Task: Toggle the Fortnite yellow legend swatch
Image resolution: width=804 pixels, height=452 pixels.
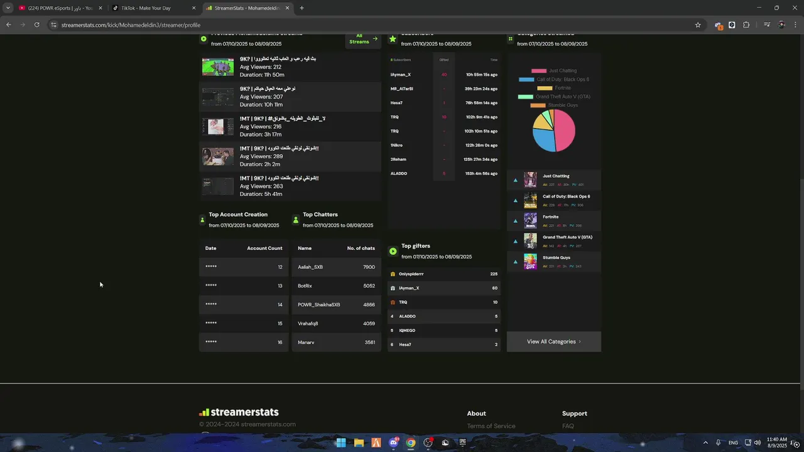Action: pos(545,88)
